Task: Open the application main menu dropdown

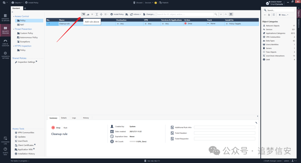Action: pos(5,3)
